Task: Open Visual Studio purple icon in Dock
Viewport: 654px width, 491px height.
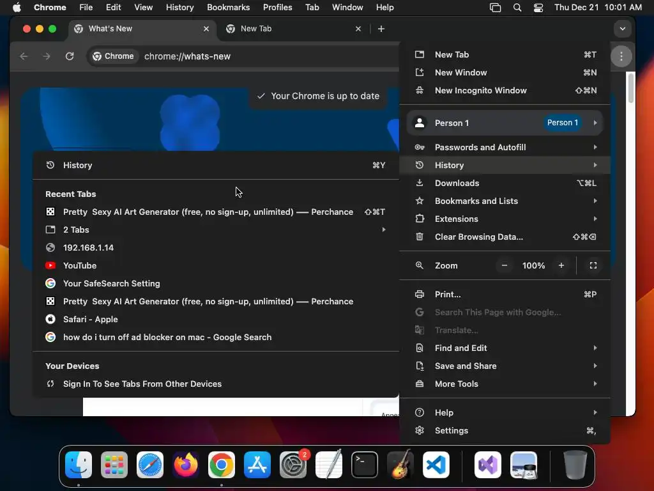Action: (488, 465)
